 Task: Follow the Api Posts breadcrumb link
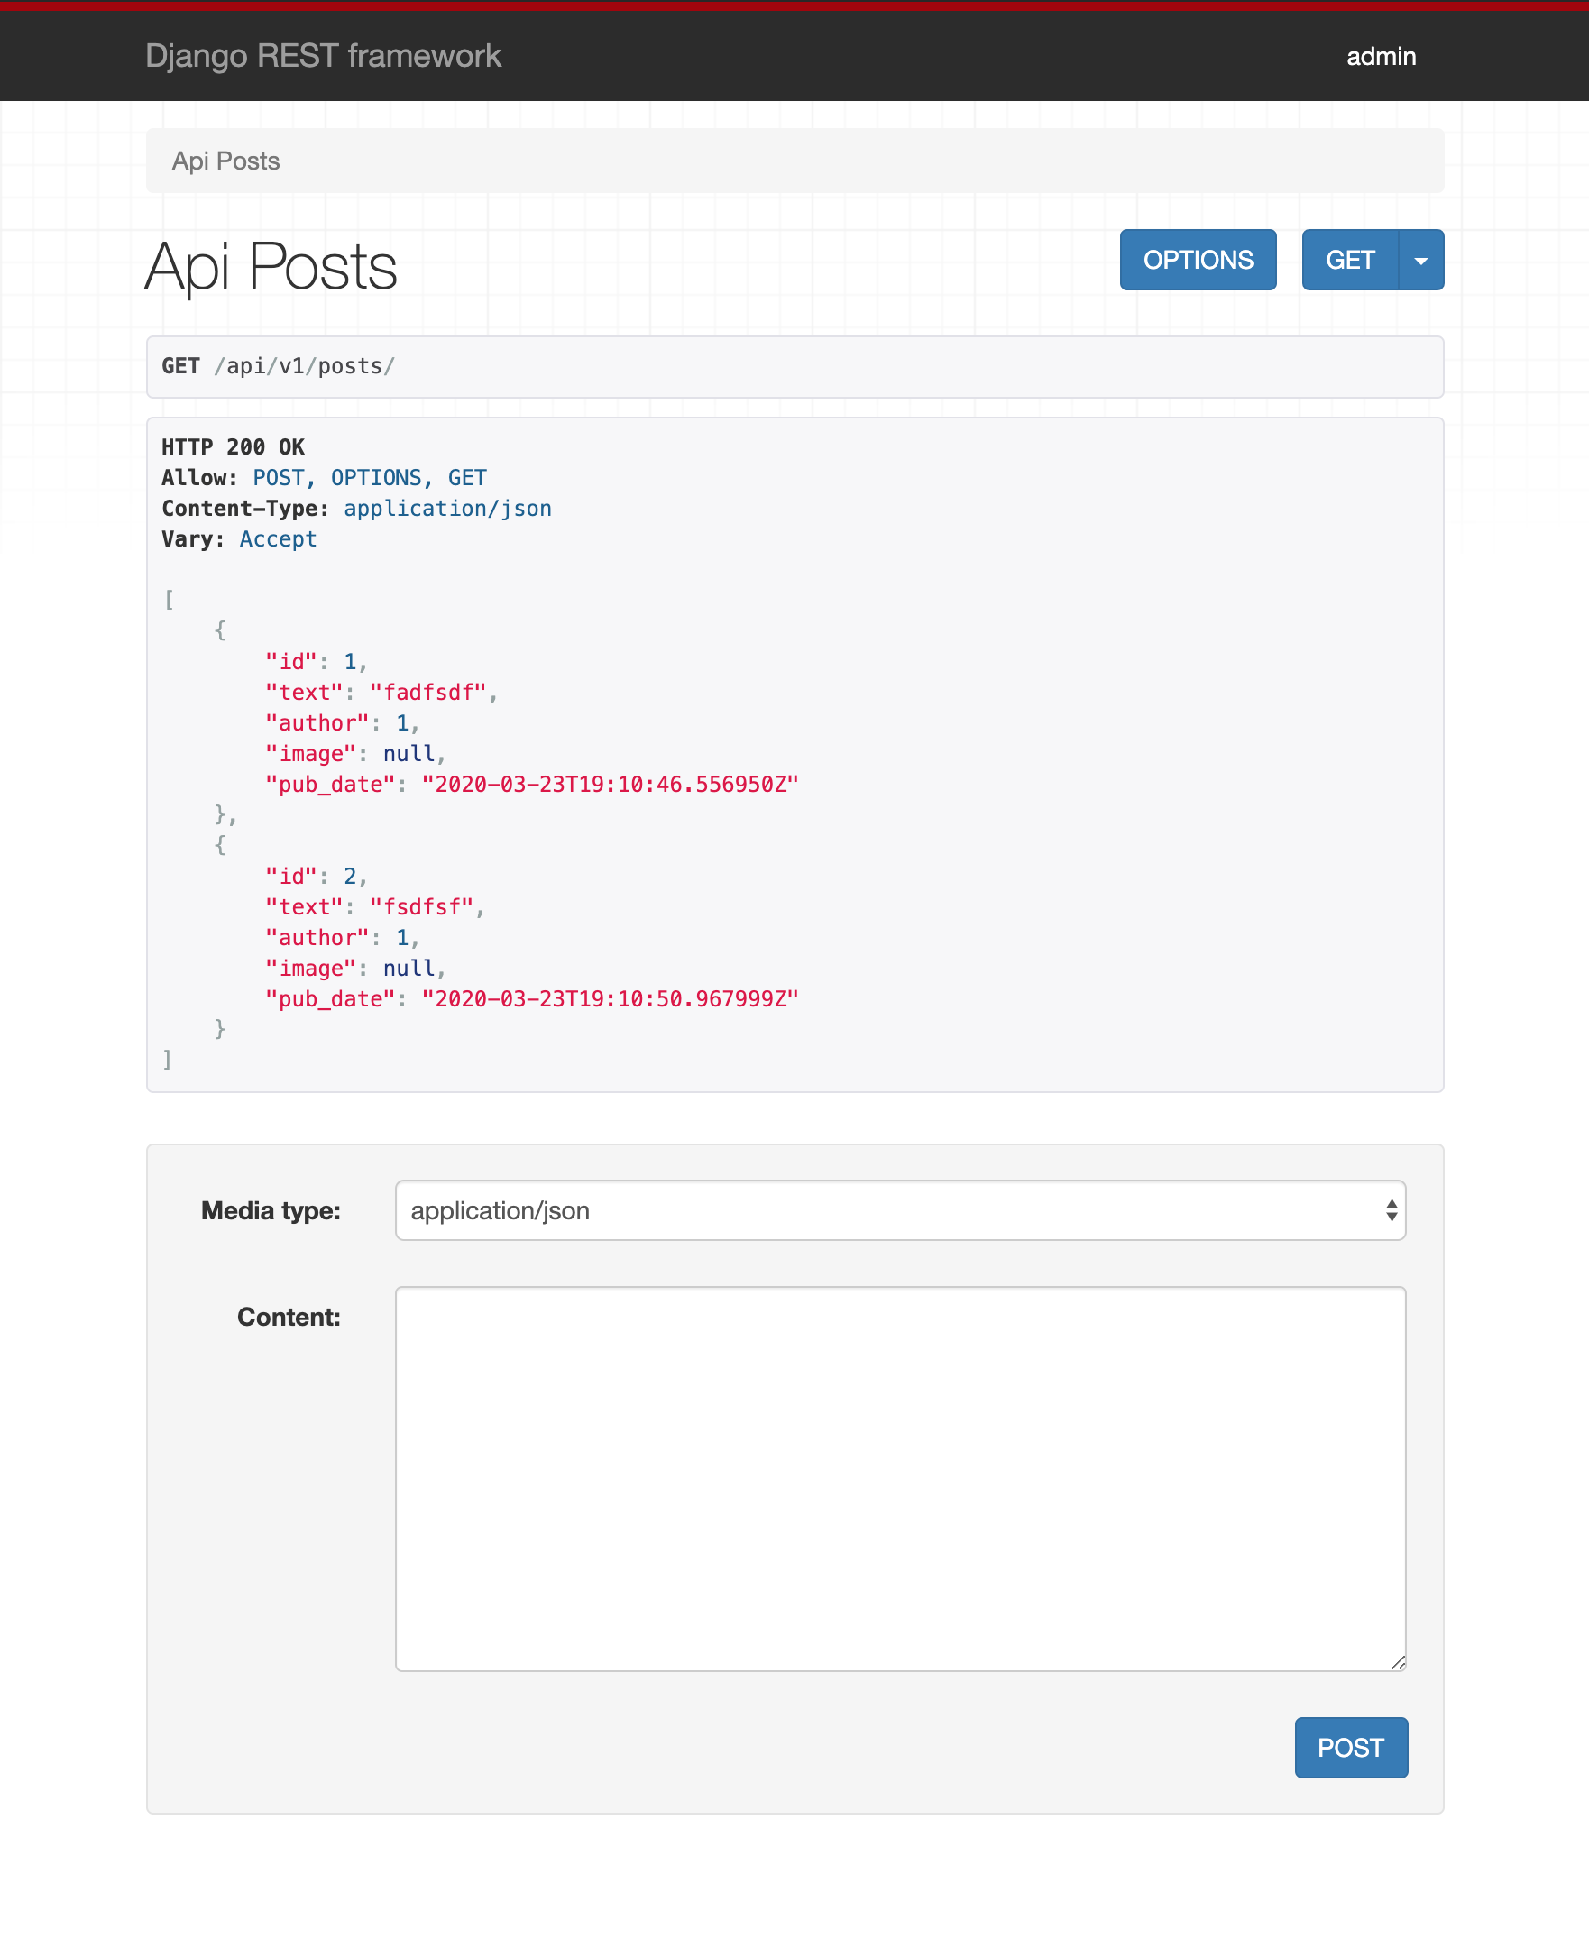pos(226,161)
